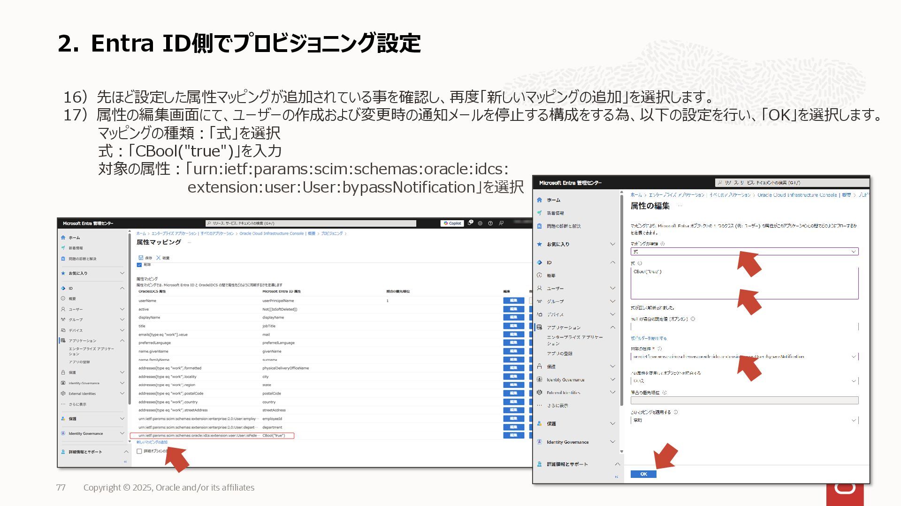This screenshot has width=901, height=506.
Task: Collapse sidebar double-chevron in Edit Attribute window
Action: click(617, 477)
